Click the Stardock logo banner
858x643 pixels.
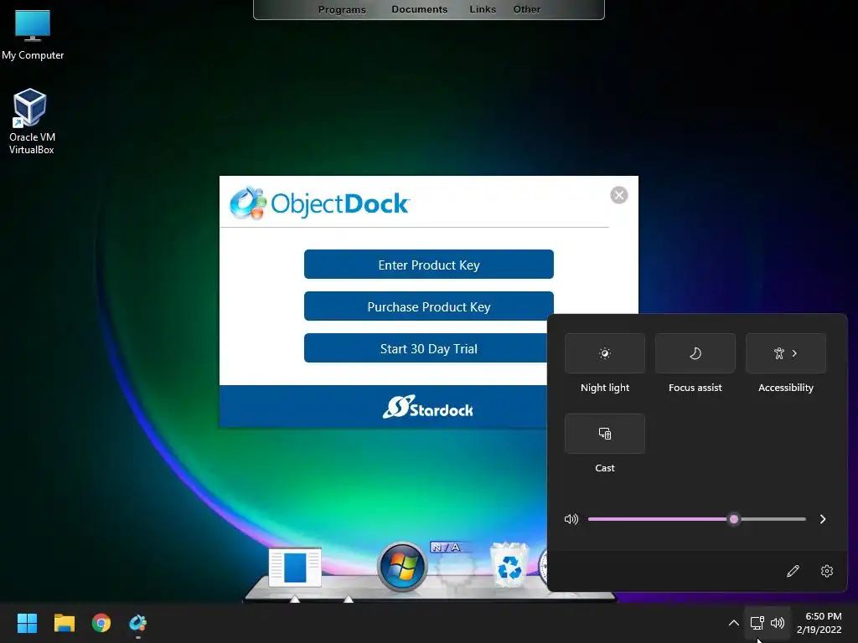coord(428,408)
